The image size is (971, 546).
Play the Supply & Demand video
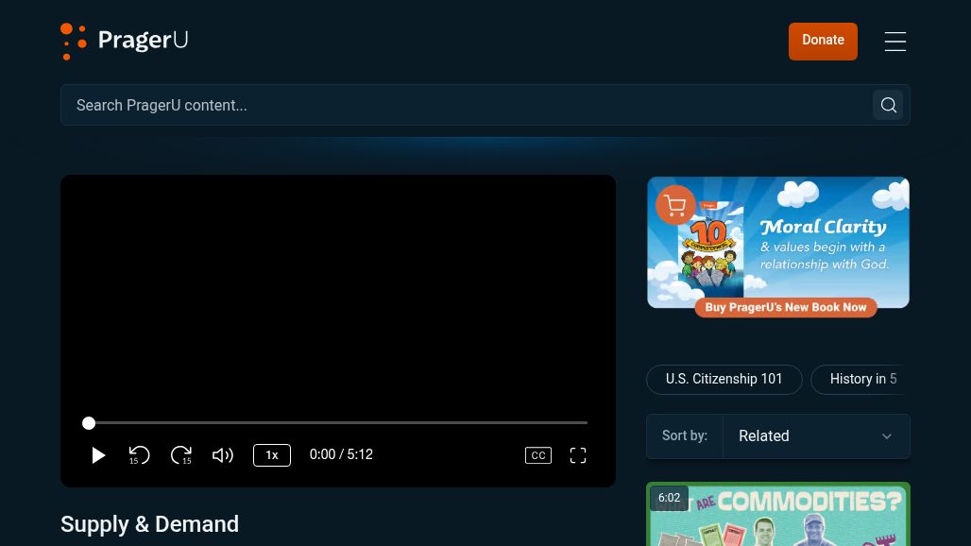coord(98,454)
